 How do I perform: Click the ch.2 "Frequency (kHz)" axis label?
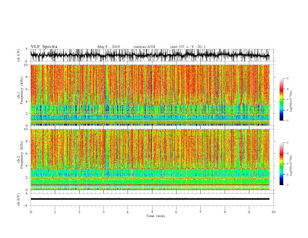click(x=22, y=155)
